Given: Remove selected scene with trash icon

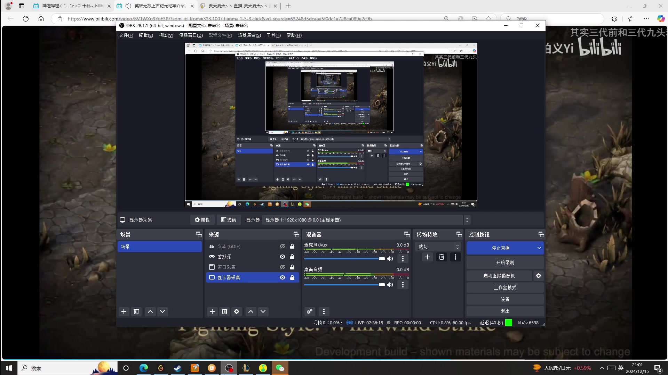Looking at the screenshot, I should click(x=136, y=311).
